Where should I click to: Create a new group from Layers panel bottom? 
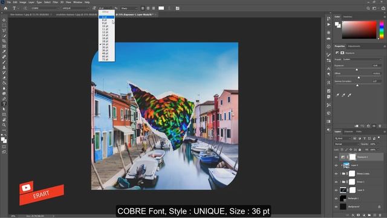point(369,216)
